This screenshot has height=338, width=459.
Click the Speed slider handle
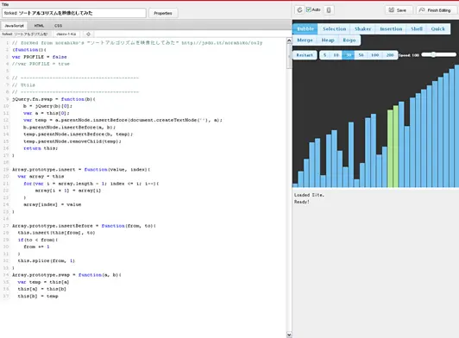point(433,54)
